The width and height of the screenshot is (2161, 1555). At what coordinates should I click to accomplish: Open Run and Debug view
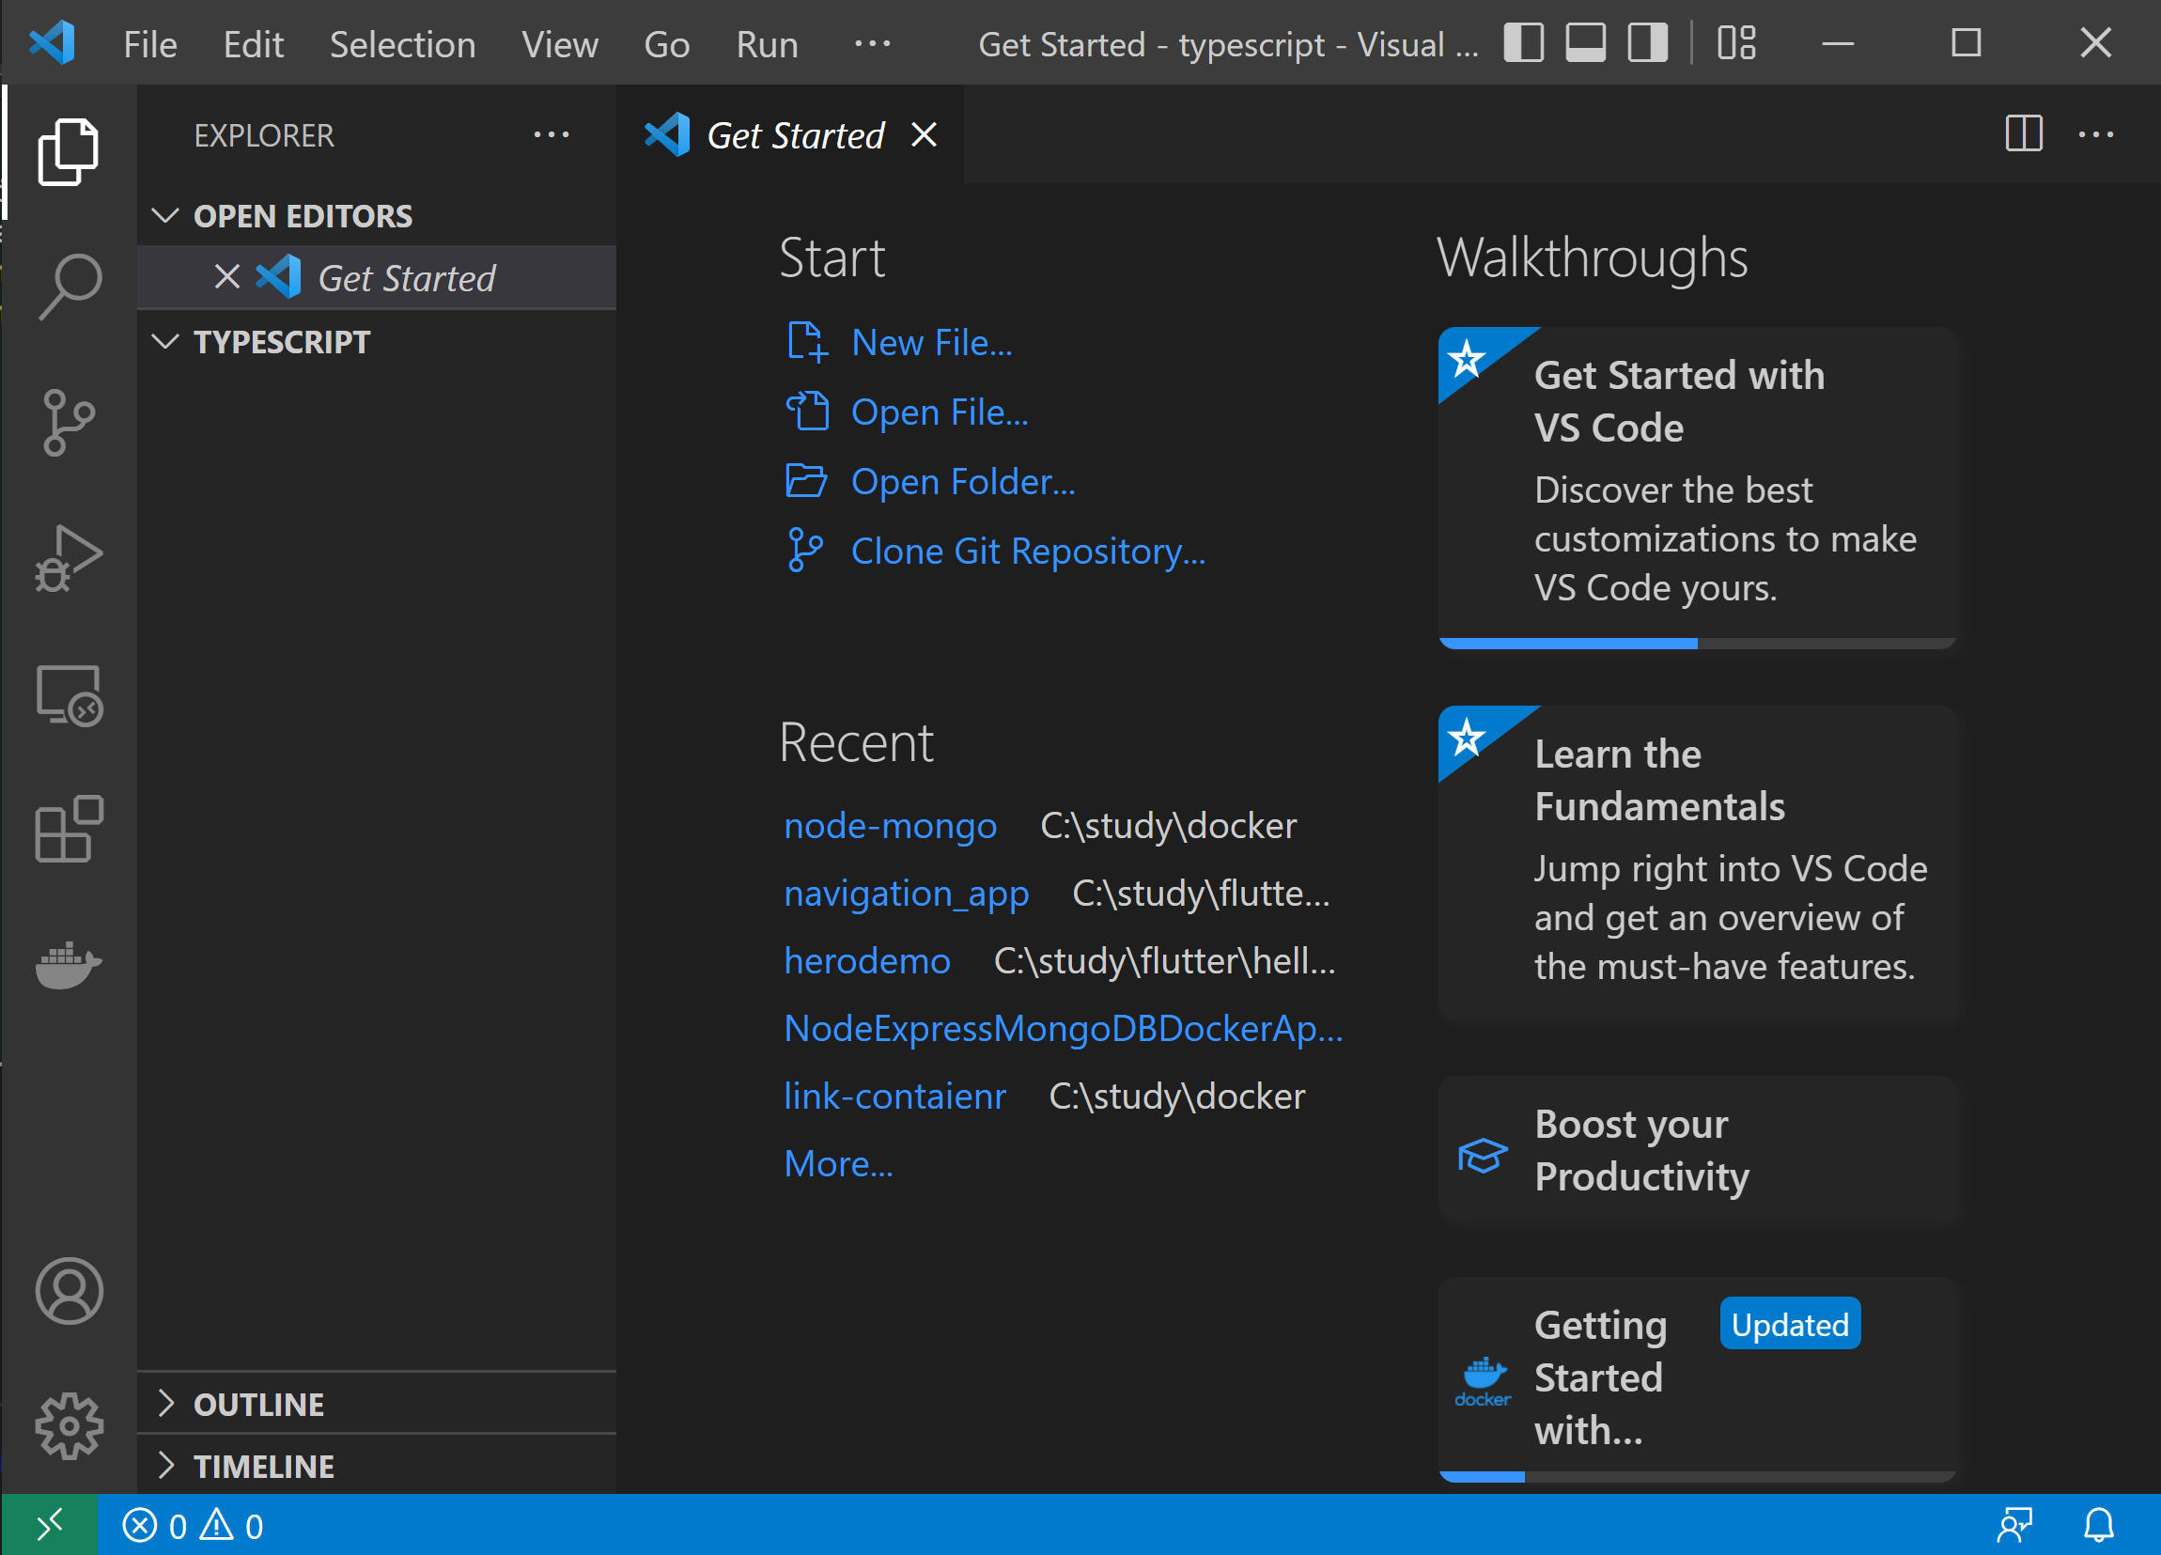click(69, 558)
